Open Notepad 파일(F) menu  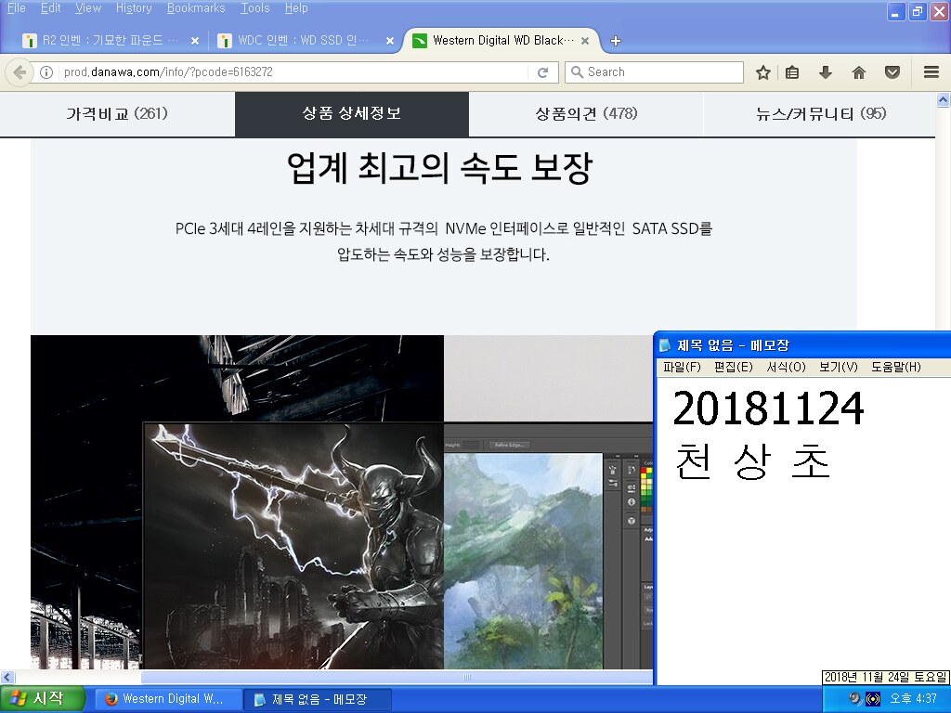682,367
